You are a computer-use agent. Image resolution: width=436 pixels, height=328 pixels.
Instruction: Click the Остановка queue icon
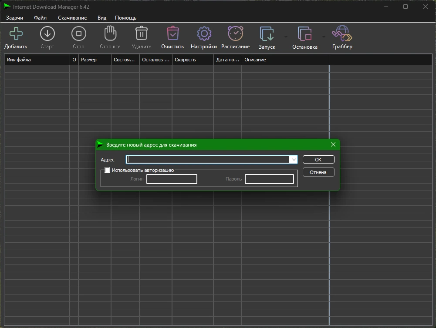coord(305,33)
